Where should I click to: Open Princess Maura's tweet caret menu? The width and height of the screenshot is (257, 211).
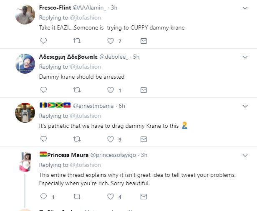246,155
